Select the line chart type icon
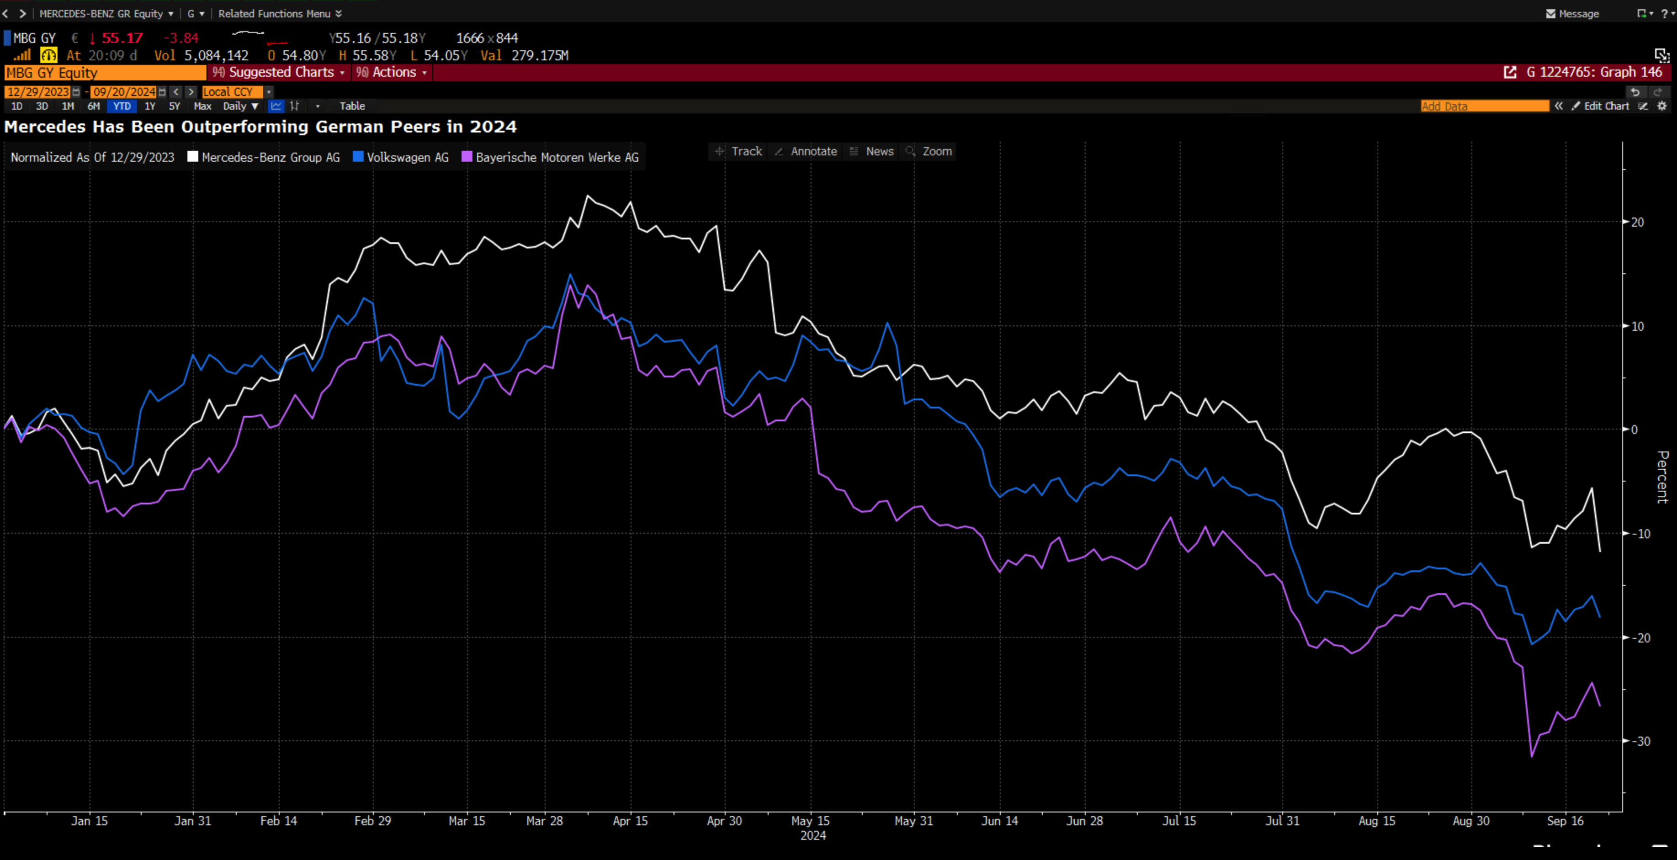The height and width of the screenshot is (860, 1677). coord(276,106)
